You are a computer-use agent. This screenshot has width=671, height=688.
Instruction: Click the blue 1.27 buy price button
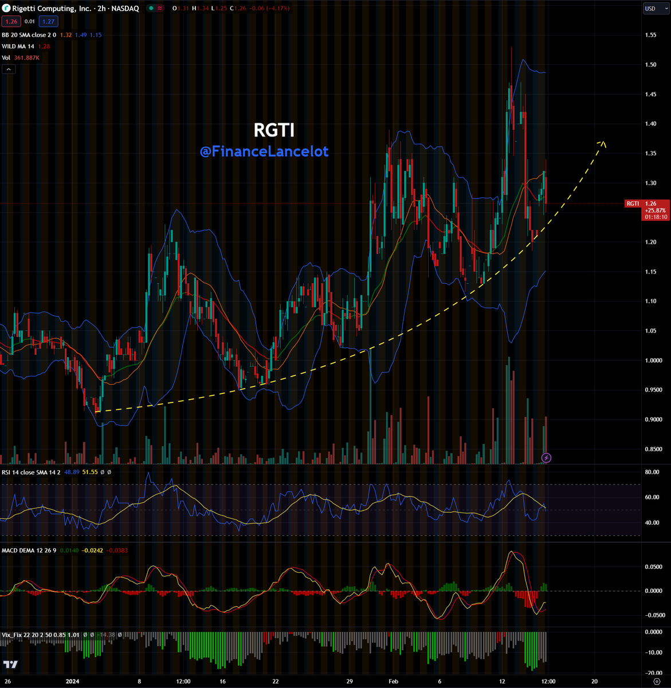pyautogui.click(x=48, y=22)
